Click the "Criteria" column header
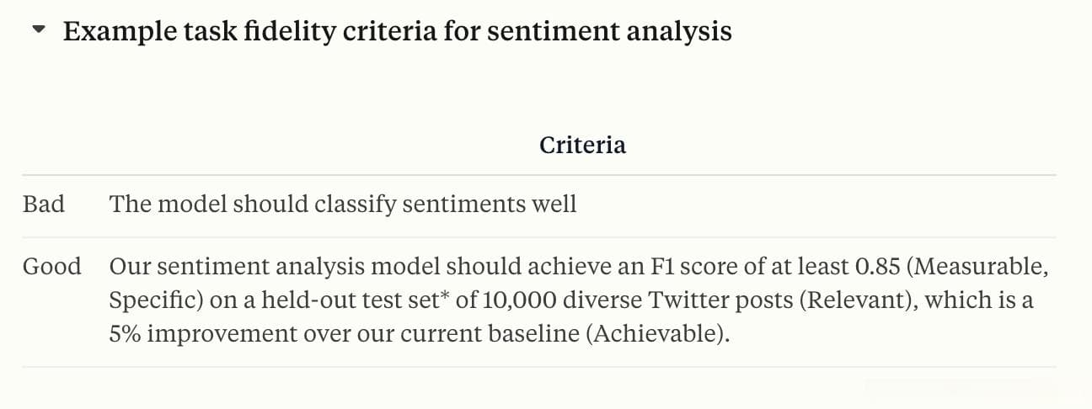The width and height of the screenshot is (1092, 409). 582,145
